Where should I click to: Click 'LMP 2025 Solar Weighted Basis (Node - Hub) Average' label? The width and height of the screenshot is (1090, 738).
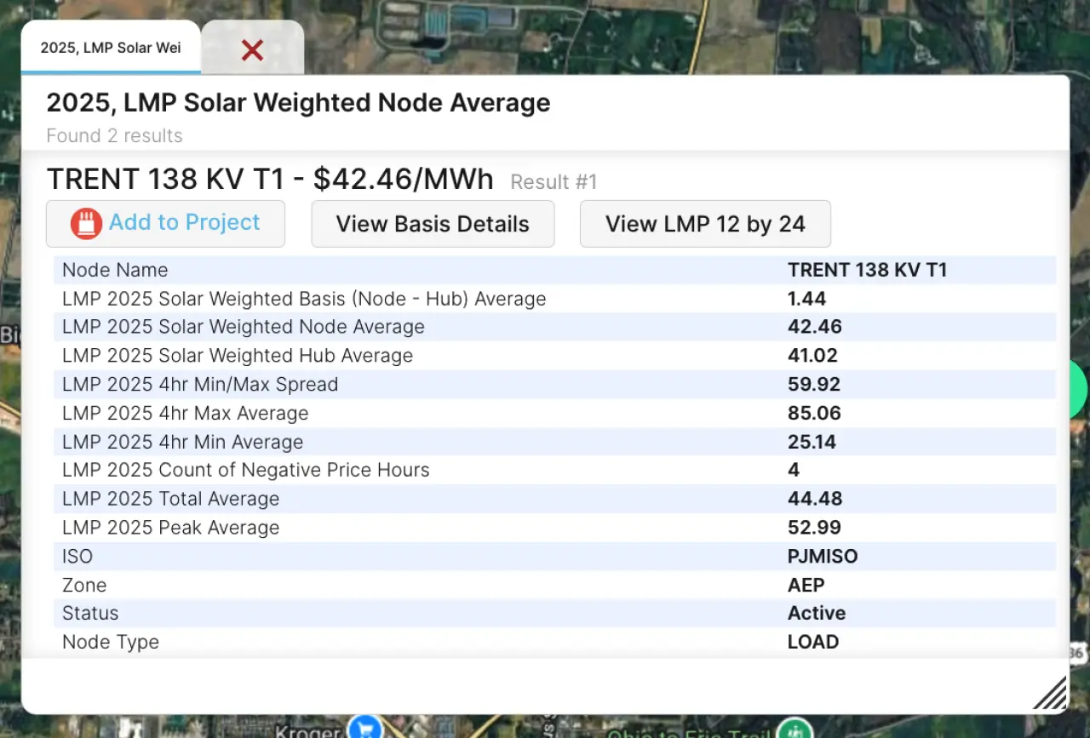(x=304, y=299)
